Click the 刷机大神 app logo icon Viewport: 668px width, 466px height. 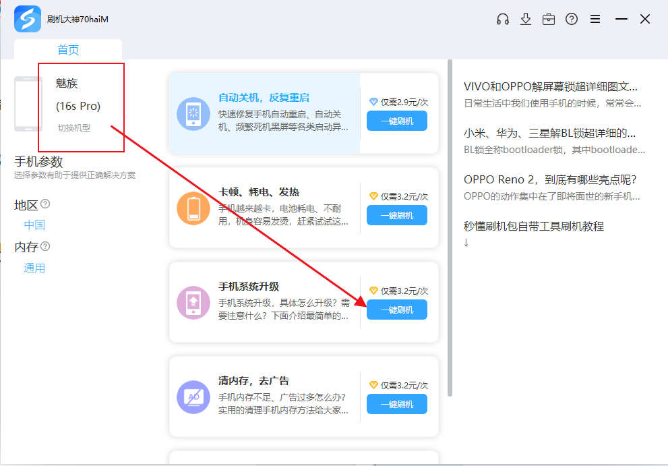[28, 19]
